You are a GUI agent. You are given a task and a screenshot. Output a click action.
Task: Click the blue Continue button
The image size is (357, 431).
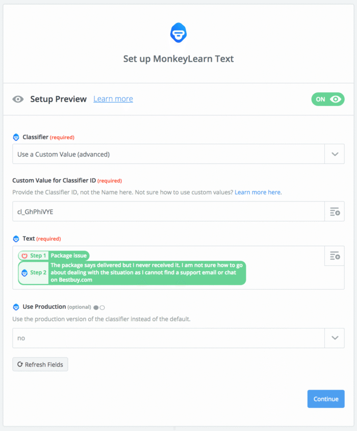(x=326, y=399)
